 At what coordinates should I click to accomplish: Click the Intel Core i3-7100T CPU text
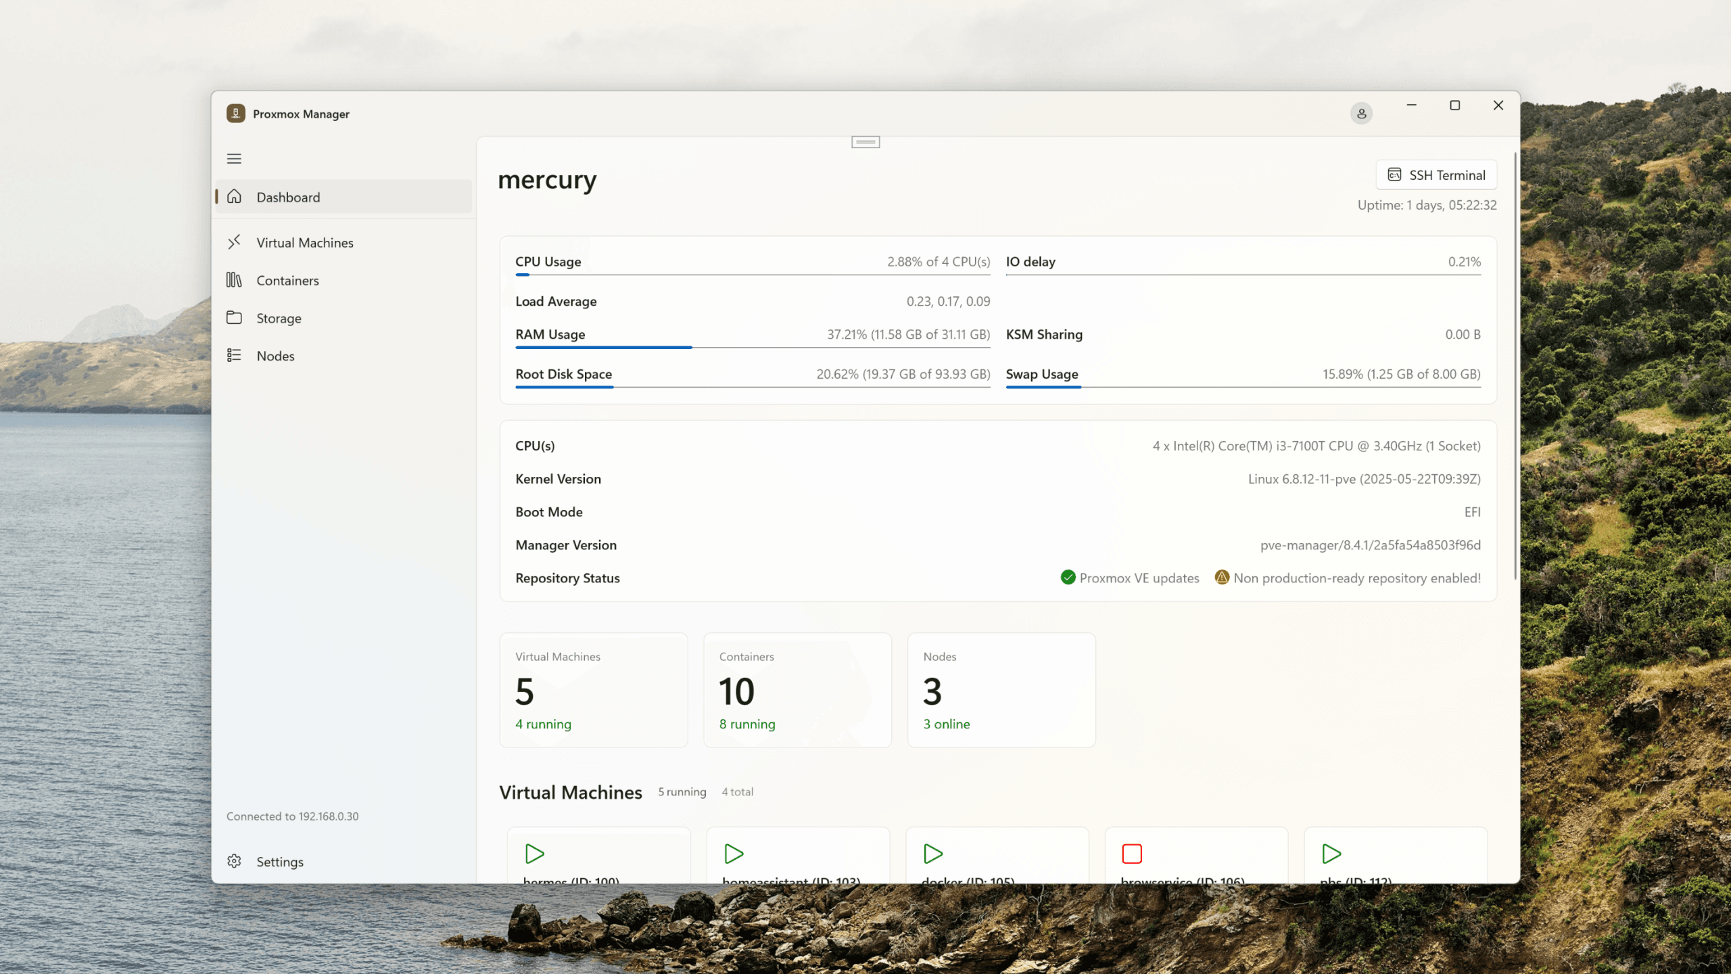pyautogui.click(x=1317, y=445)
